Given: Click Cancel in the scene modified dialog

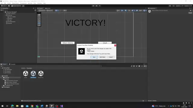Looking at the screenshot, I should click(111, 57).
